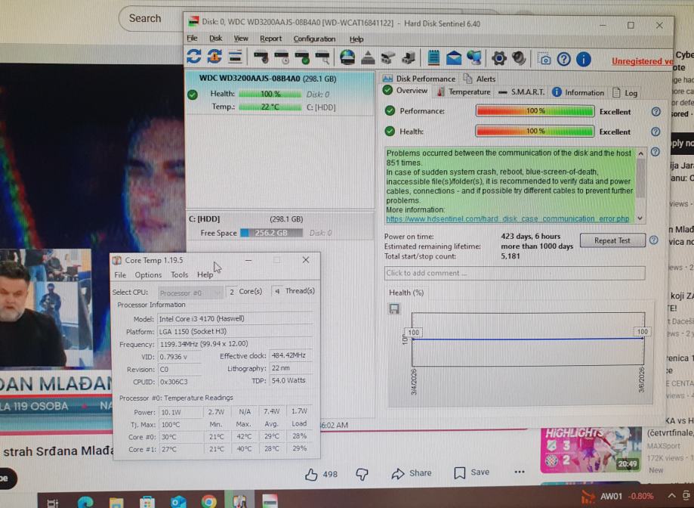
Task: Click the disk with magnifying glass icon
Action: pos(322,57)
